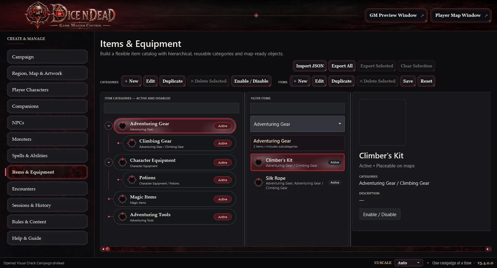Collapse the Adventuring Gear category tree

coord(108,126)
